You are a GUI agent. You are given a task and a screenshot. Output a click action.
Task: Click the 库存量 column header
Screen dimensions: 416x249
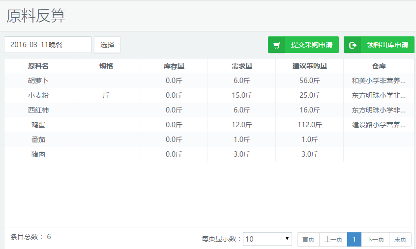click(x=174, y=66)
